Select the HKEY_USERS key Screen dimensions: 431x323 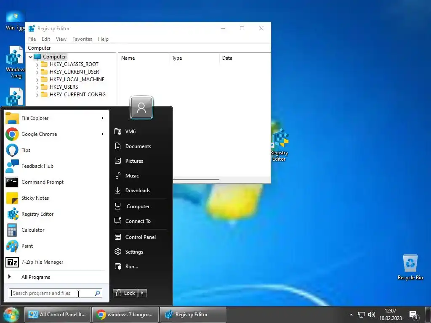coord(64,87)
